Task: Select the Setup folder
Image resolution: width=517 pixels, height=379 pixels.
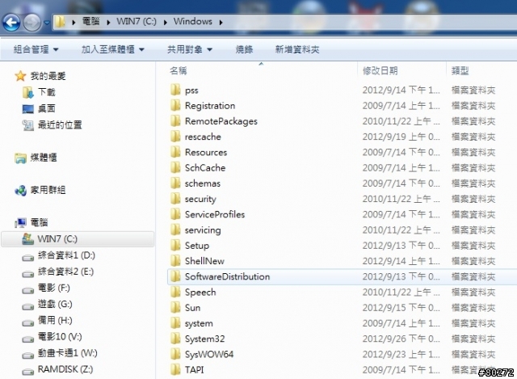Action: coord(190,246)
